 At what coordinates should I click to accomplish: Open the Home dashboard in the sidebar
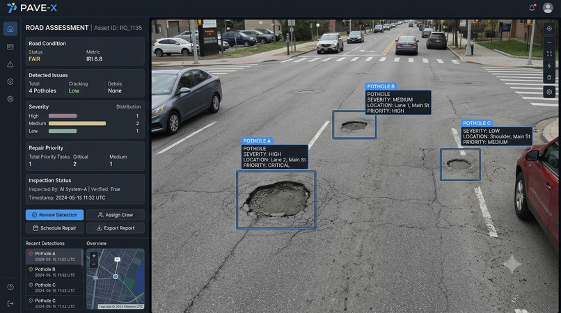click(10, 29)
